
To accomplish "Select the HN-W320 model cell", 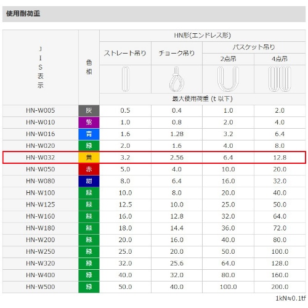I will tap(41, 263).
